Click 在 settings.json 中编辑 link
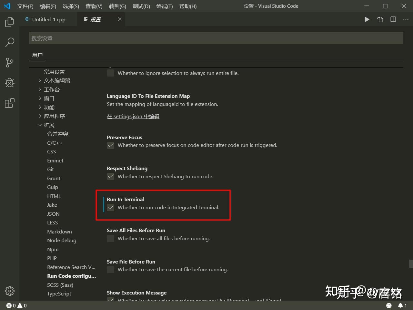Screen dimensions: 413x310 click(133, 117)
